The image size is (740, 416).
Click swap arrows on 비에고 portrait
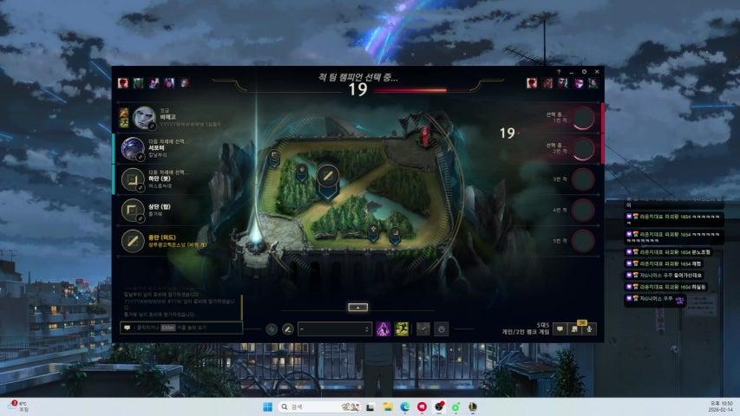[x=152, y=127]
